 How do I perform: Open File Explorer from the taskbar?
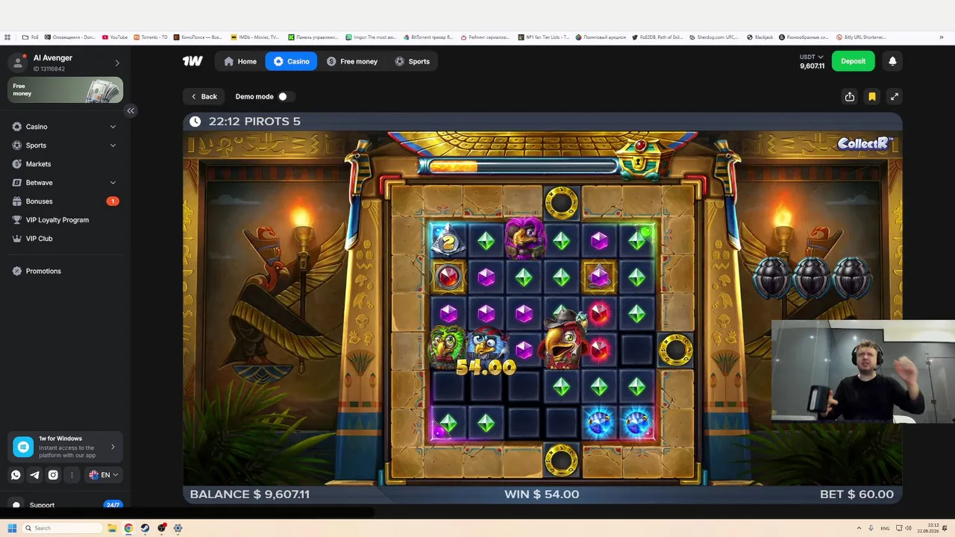112,528
